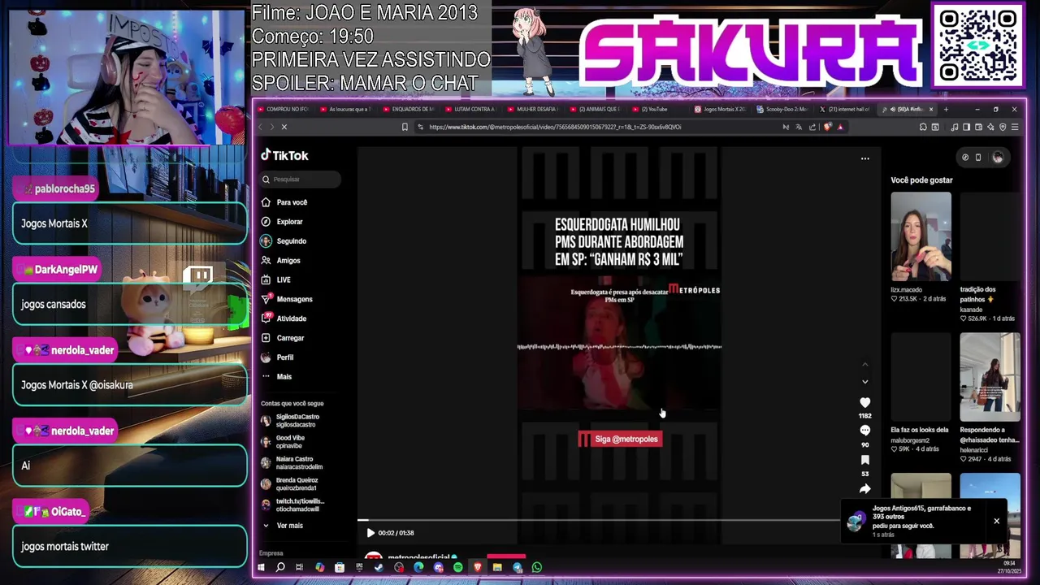Go to next video with the down chevron

864,381
